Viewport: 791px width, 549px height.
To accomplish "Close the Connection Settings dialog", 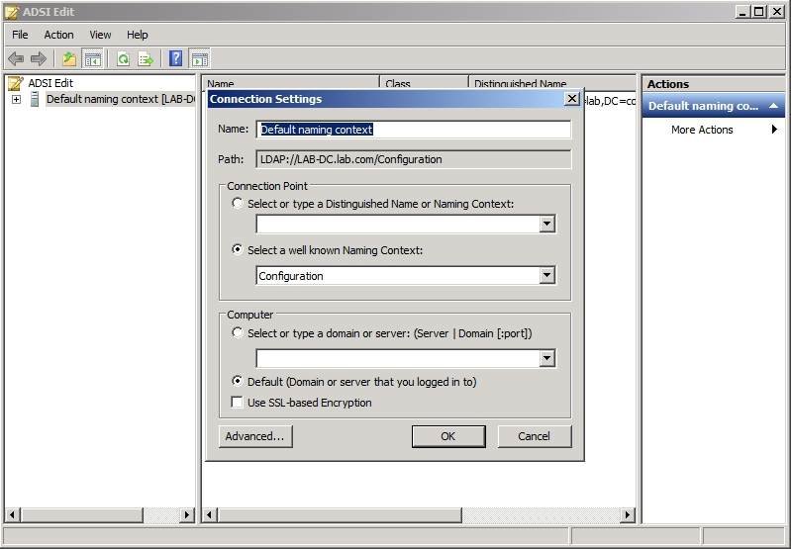I will [x=571, y=99].
